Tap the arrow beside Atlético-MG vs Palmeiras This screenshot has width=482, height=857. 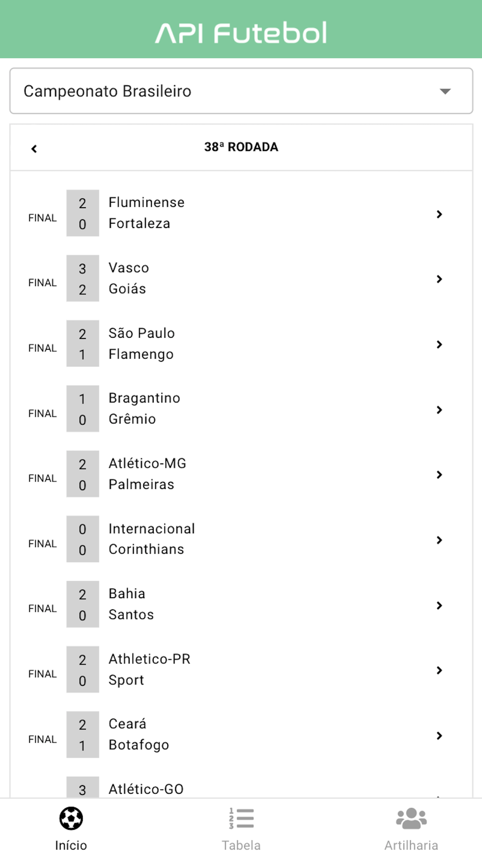point(439,475)
